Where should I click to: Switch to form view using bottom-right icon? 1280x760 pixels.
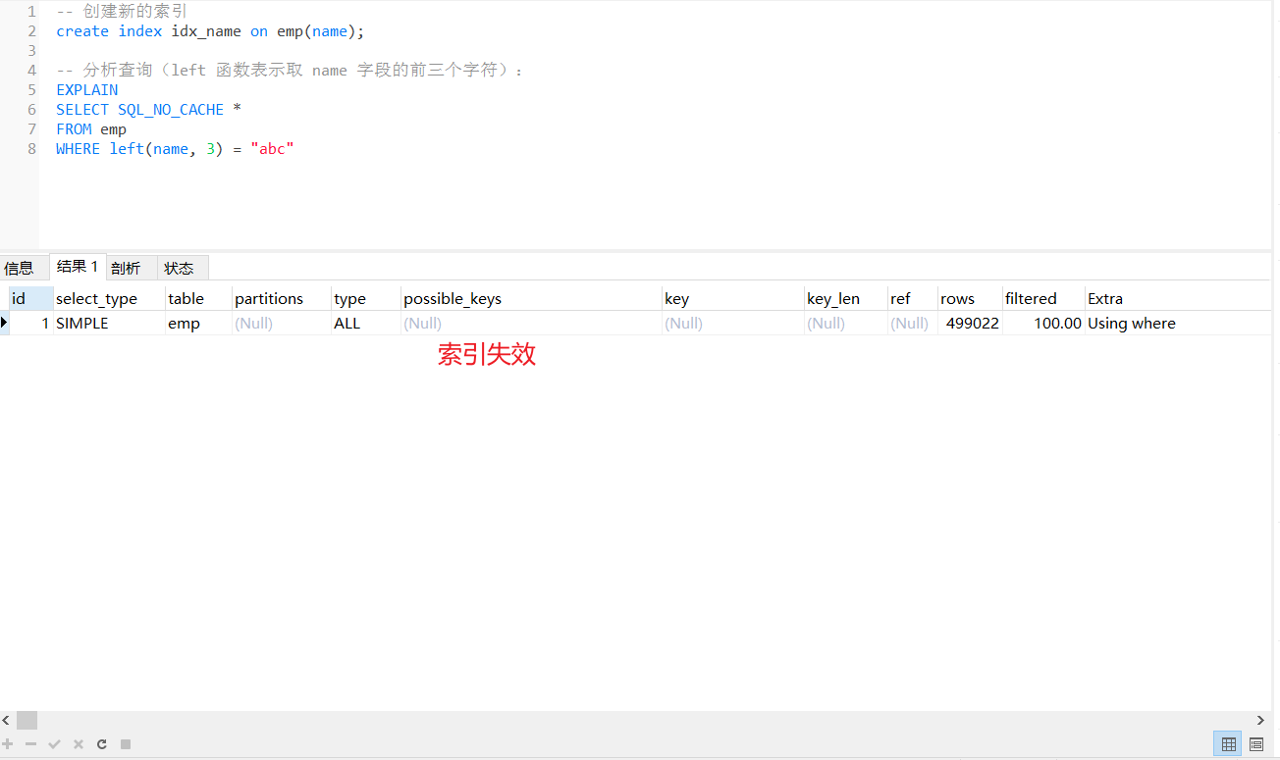(1256, 744)
